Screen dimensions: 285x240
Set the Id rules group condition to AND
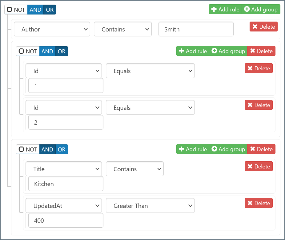47,51
